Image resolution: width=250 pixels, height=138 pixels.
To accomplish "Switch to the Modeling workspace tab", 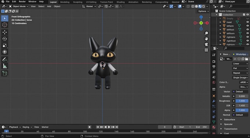I will point(65,2).
